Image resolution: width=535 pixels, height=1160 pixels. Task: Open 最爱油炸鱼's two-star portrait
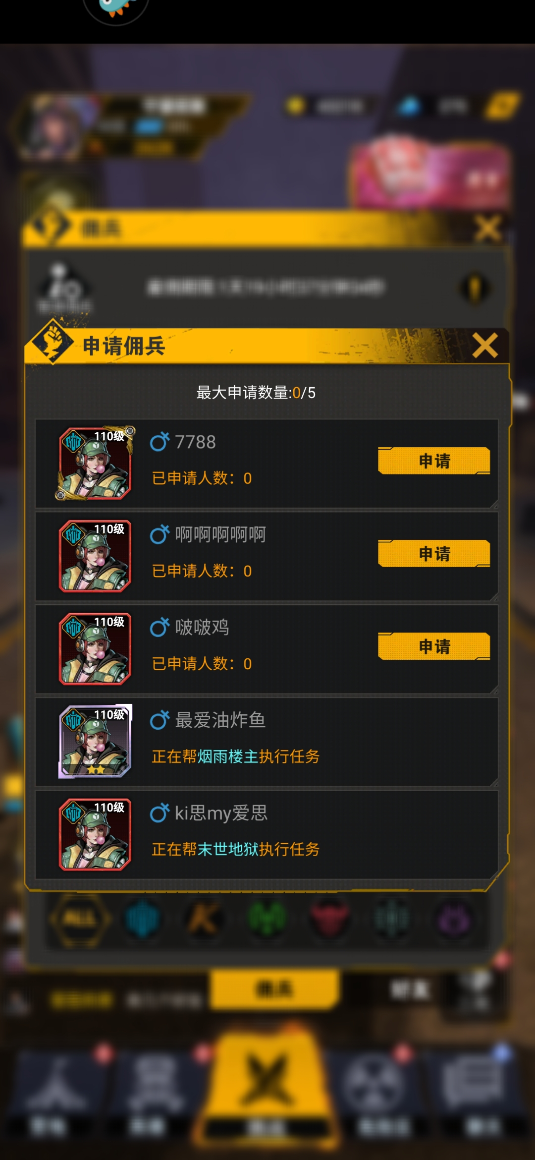pyautogui.click(x=95, y=741)
